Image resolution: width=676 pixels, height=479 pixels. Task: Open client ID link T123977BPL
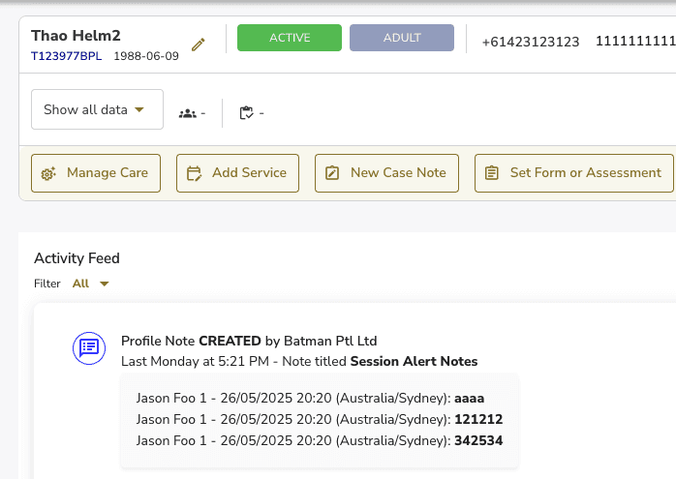67,56
